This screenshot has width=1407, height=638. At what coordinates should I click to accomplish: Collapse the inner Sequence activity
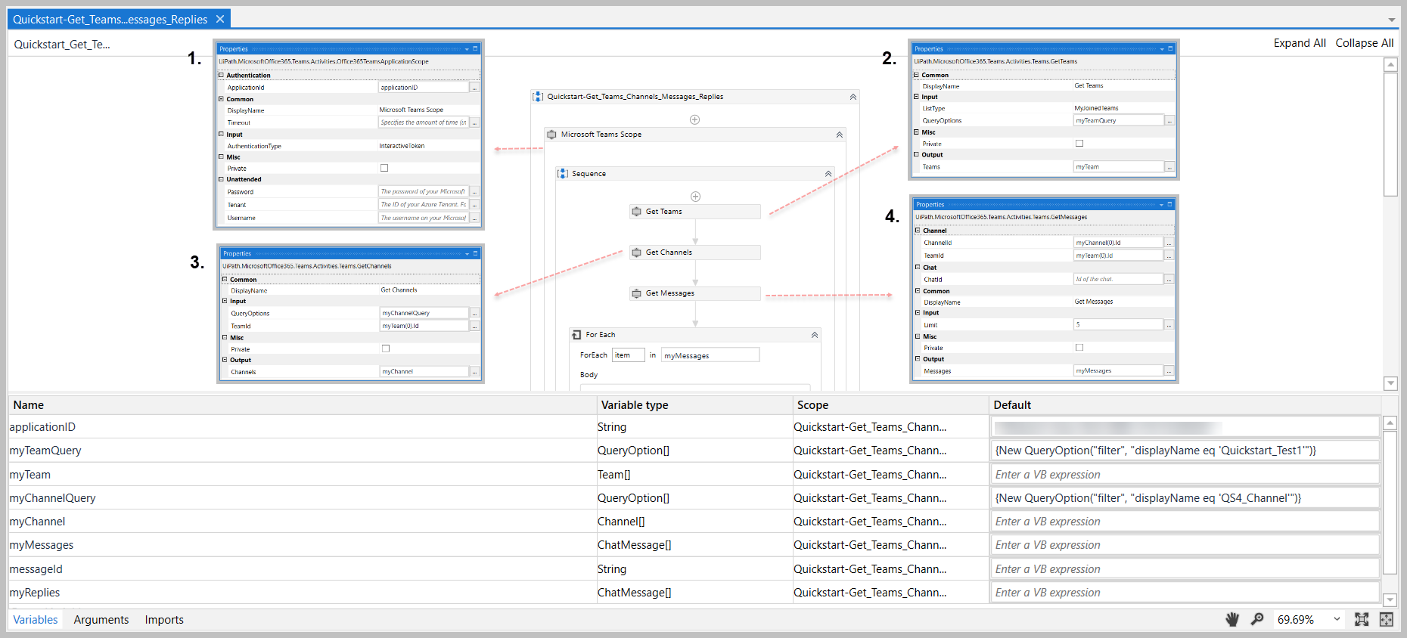click(x=828, y=174)
